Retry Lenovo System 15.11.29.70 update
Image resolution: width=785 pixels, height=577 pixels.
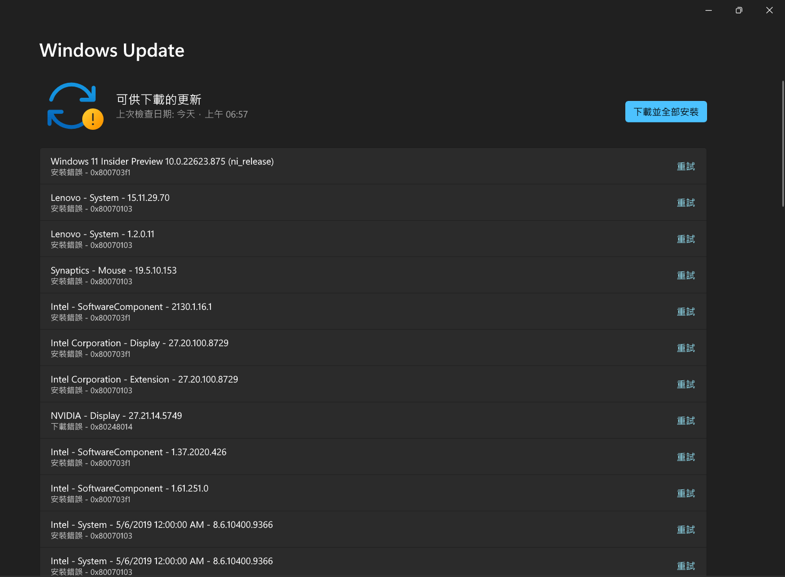[686, 203]
